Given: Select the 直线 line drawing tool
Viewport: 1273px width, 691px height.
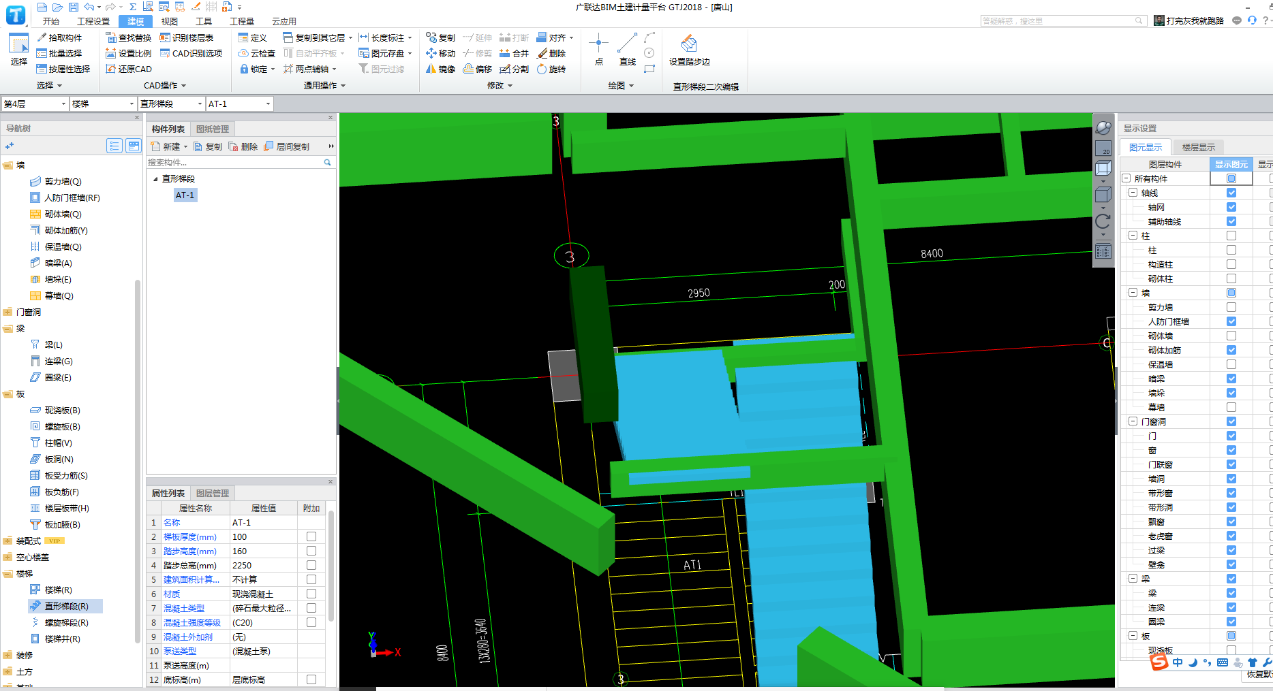Looking at the screenshot, I should 627,49.
